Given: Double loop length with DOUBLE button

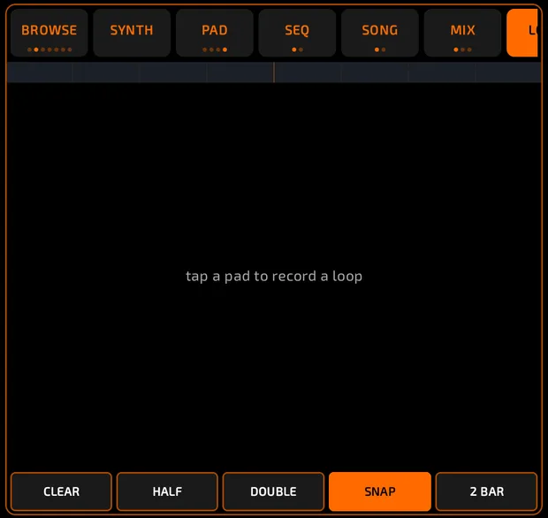Looking at the screenshot, I should click(274, 491).
